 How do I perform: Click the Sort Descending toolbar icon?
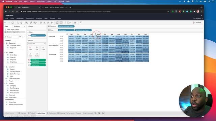tap(48, 23)
